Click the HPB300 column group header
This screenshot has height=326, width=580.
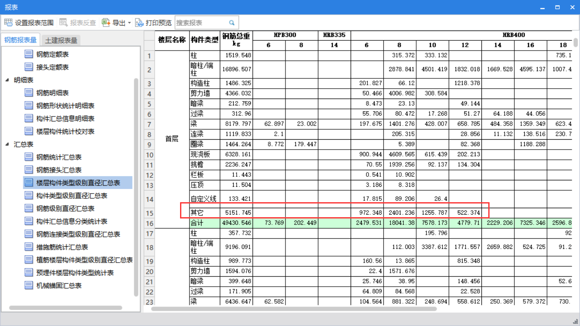(285, 35)
